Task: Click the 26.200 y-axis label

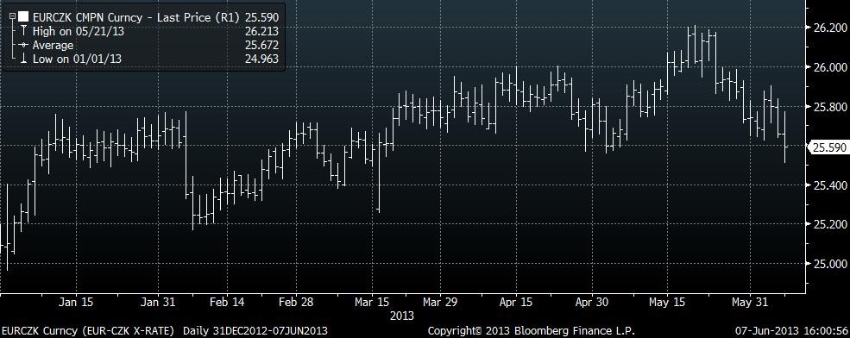Action: (x=829, y=28)
